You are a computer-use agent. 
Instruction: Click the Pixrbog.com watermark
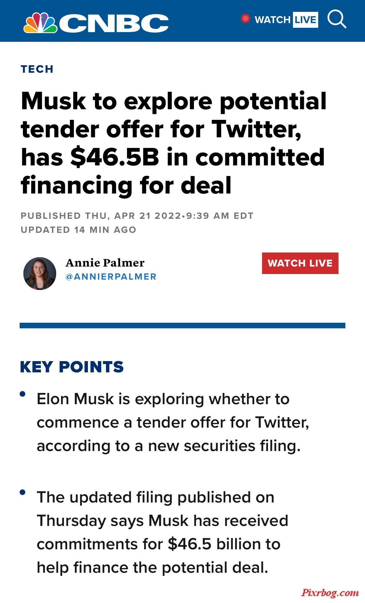click(330, 592)
